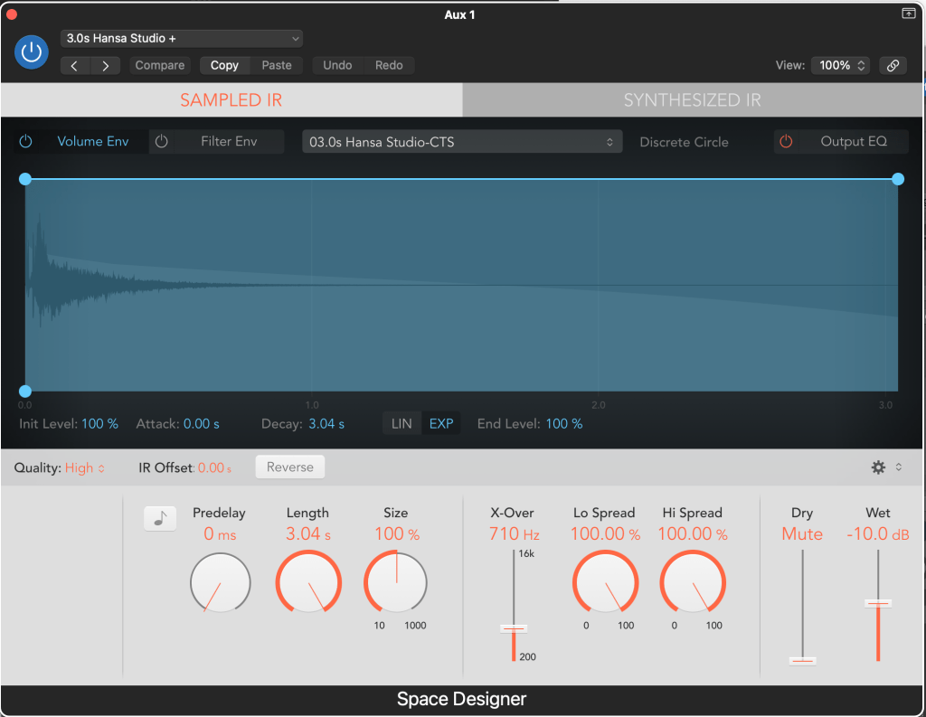Toggle the Volume Env power icon
Viewport: 926px width, 717px height.
[x=26, y=142]
